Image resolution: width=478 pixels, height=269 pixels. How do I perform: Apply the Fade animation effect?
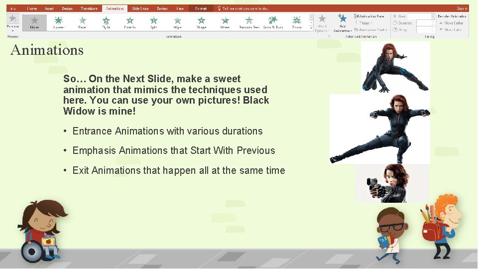pyautogui.click(x=82, y=22)
